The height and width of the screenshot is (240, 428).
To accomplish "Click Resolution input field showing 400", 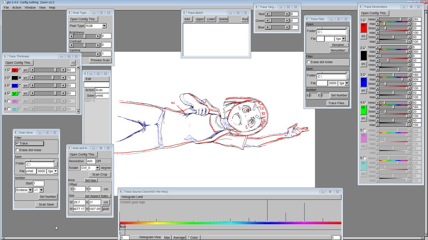I will [x=91, y=161].
